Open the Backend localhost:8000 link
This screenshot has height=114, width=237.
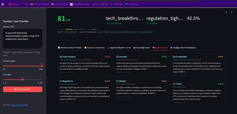pos(19,105)
